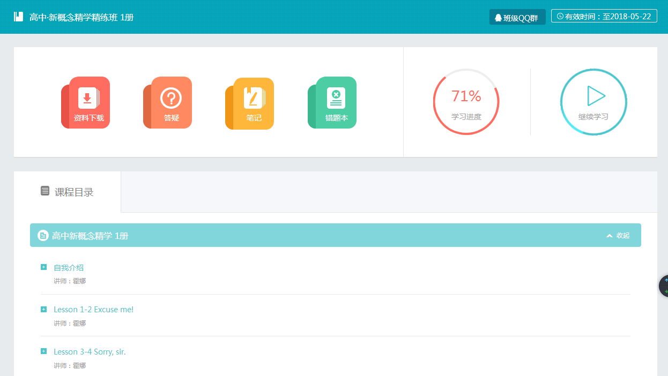
Task: Expand Lesson 1-2 Excuse me! plus icon
Action: pyautogui.click(x=43, y=309)
